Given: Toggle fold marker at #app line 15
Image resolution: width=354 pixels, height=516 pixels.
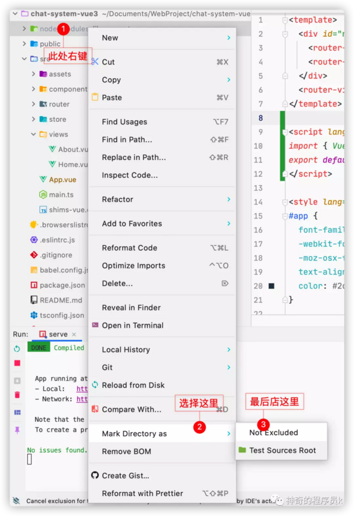Looking at the screenshot, I should pyautogui.click(x=285, y=216).
